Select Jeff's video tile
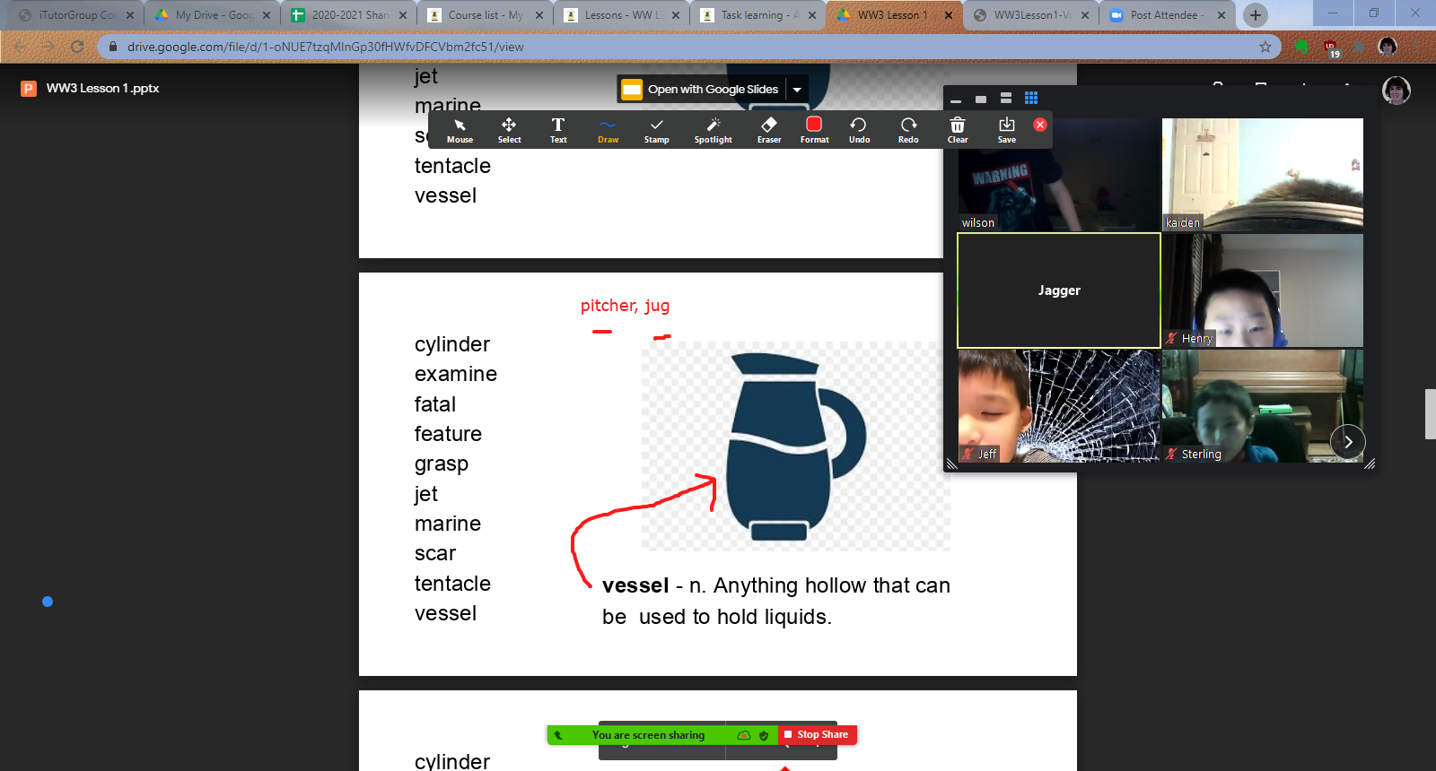This screenshot has height=771, width=1436. [1059, 406]
